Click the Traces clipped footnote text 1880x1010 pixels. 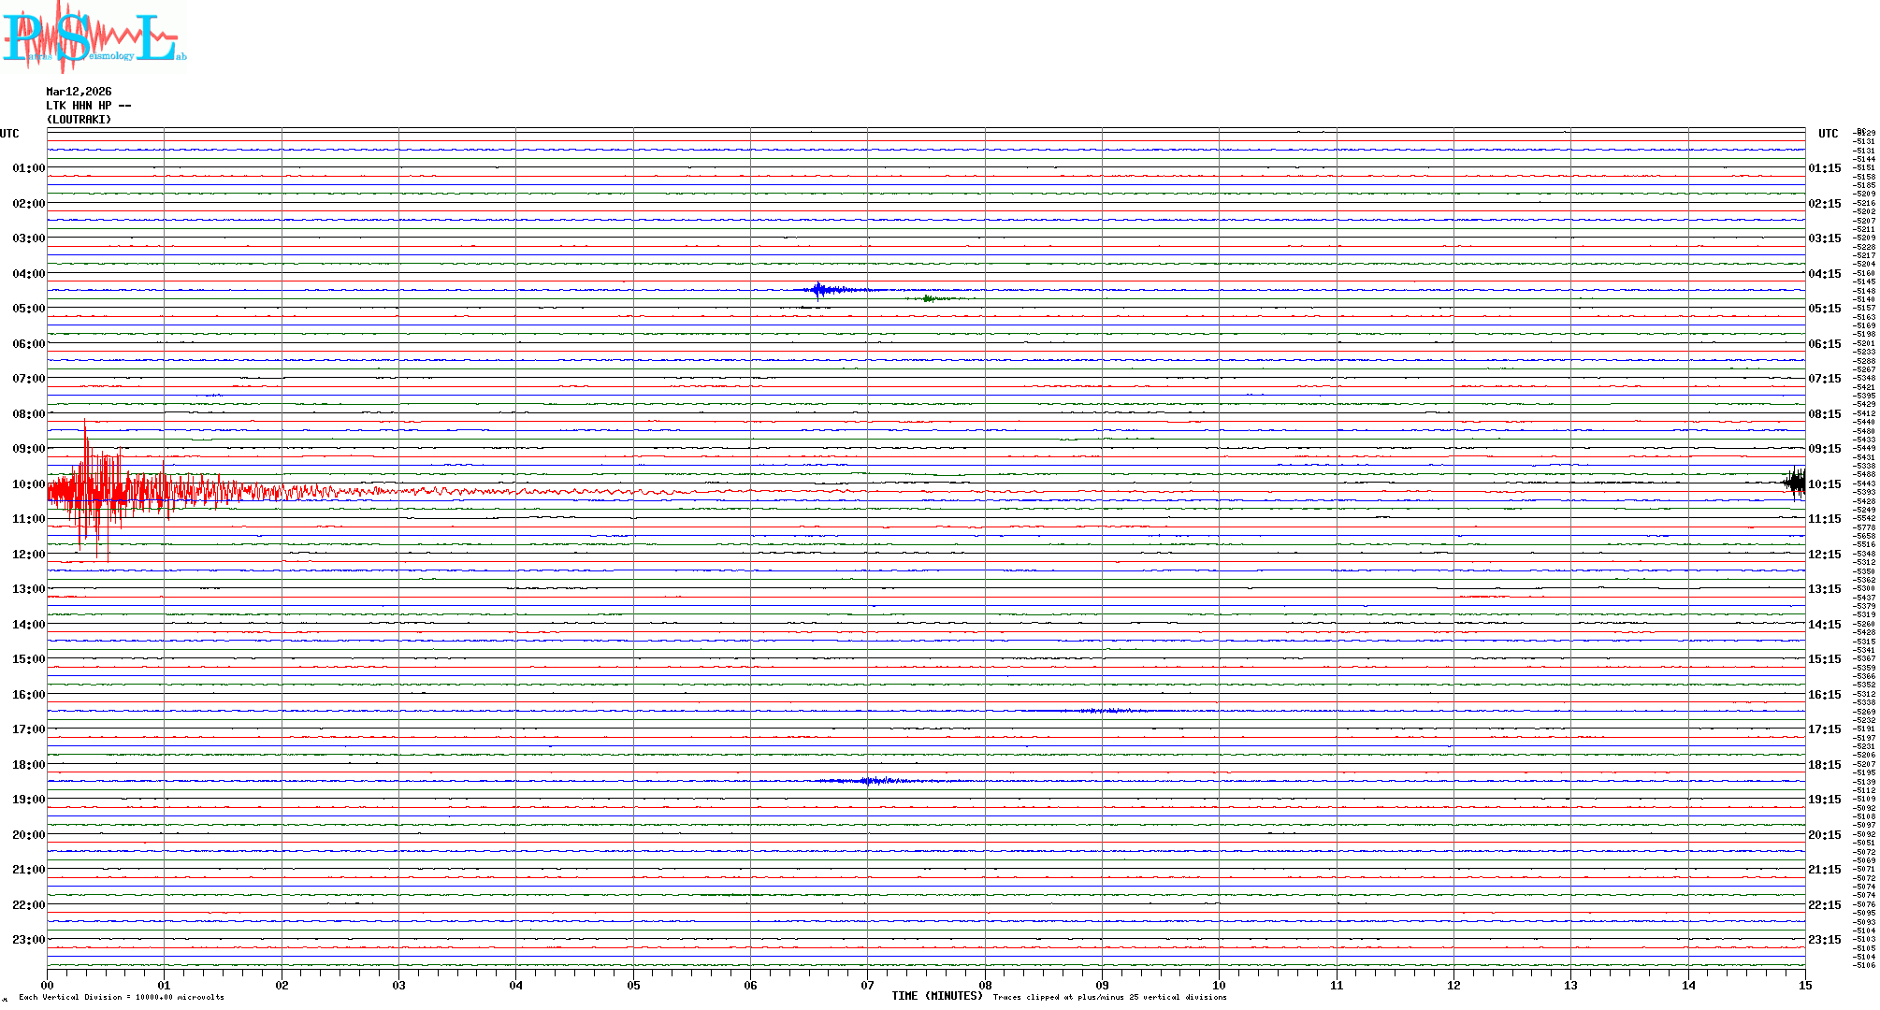pos(1109,997)
